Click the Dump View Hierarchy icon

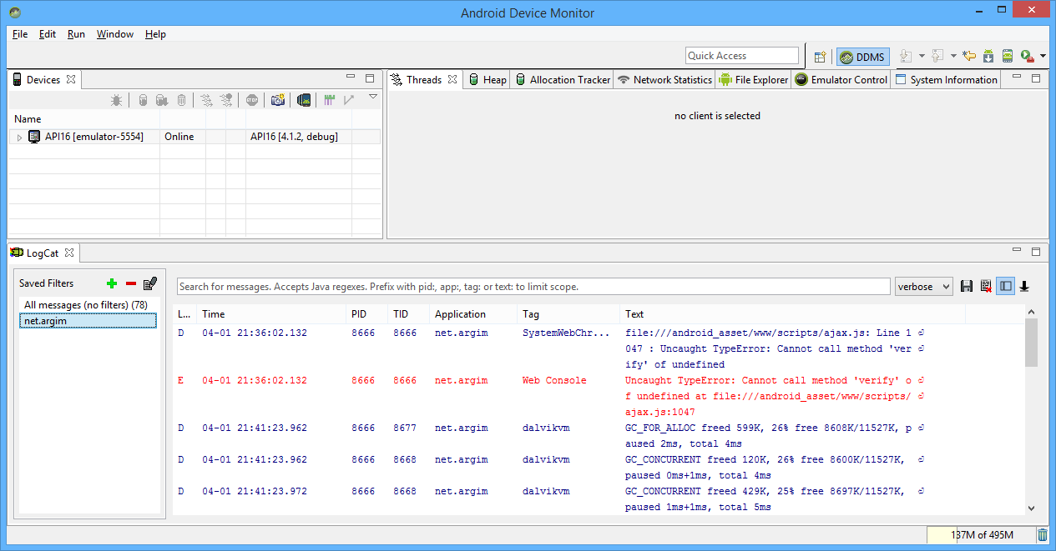point(305,100)
